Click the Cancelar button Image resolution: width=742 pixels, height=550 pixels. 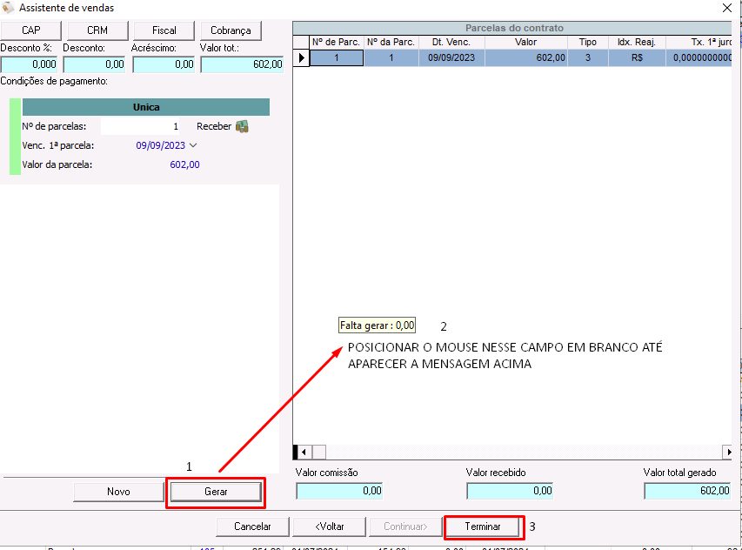click(x=252, y=527)
